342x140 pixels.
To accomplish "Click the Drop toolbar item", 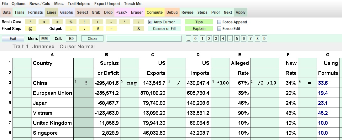I will click(x=108, y=12).
